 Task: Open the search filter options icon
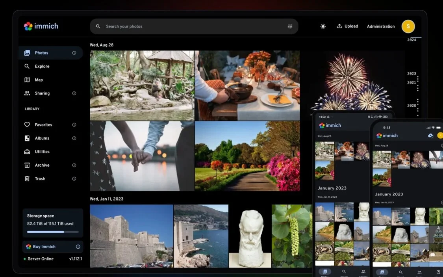(290, 26)
